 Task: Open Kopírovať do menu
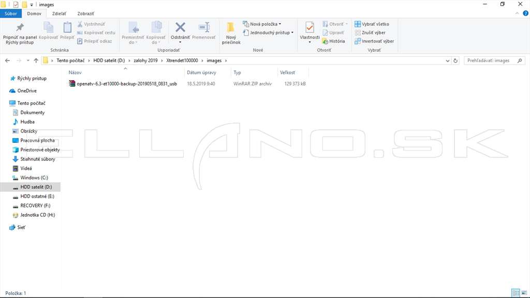point(156,33)
